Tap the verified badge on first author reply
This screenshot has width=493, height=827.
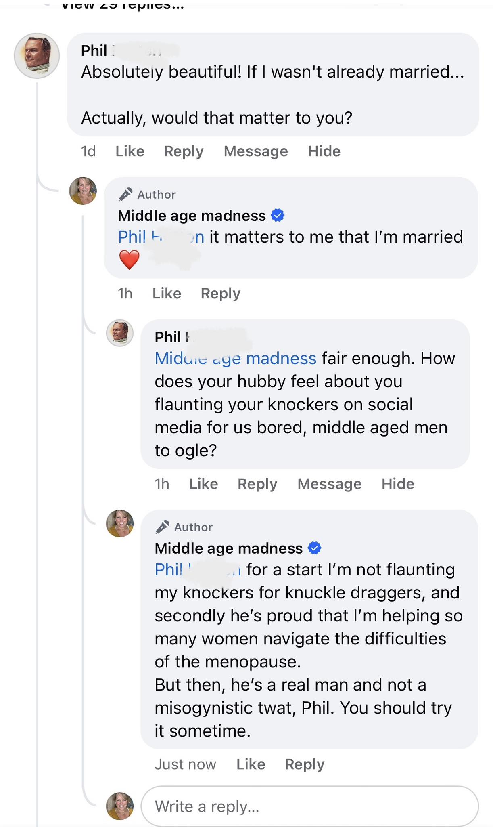[x=278, y=215]
